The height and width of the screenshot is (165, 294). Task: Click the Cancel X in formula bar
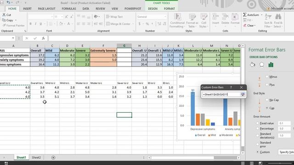pos(27,38)
